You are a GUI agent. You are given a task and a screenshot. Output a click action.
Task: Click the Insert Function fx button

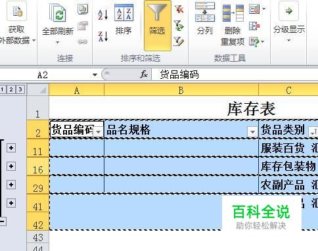coord(144,74)
